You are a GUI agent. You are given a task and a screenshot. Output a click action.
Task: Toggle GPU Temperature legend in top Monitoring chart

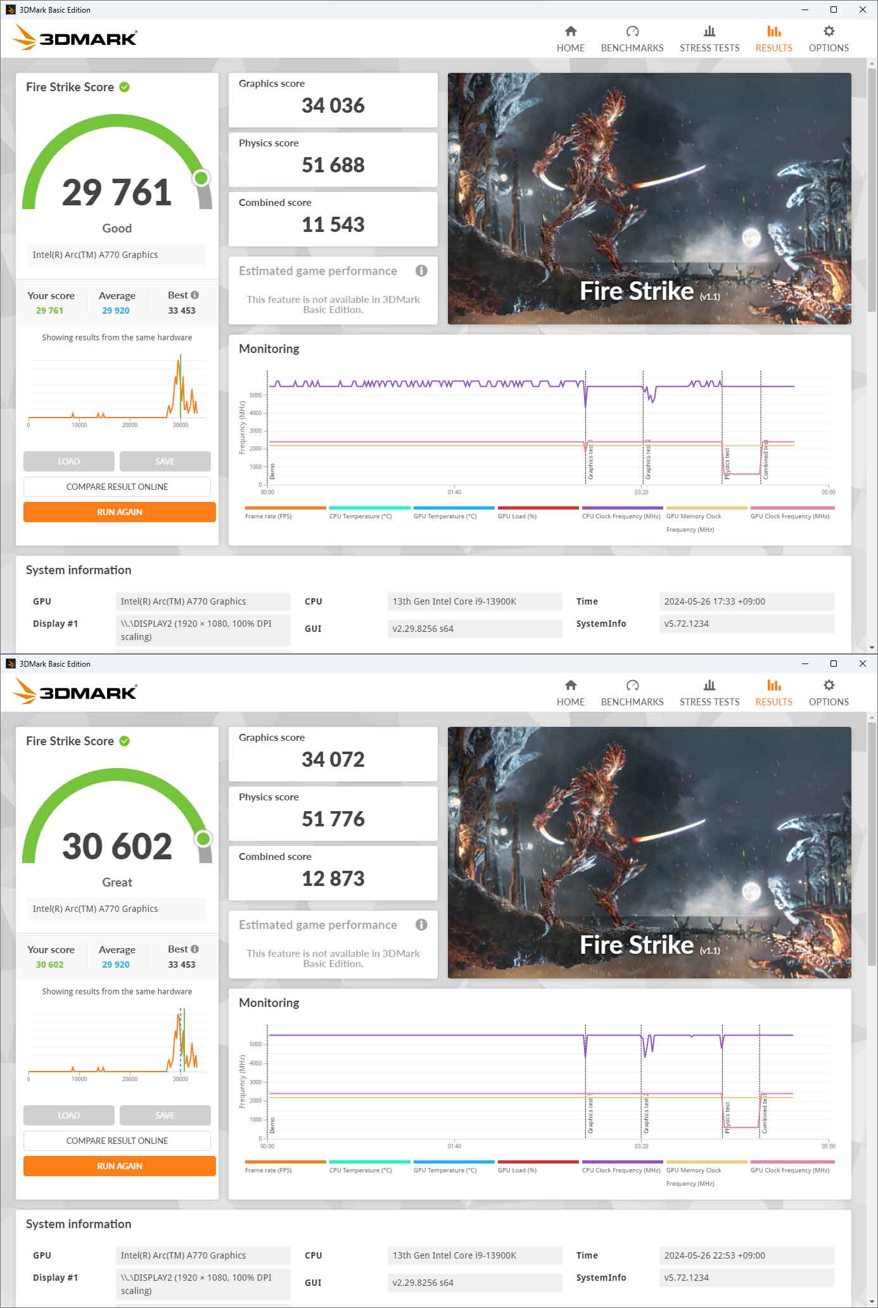454,513
